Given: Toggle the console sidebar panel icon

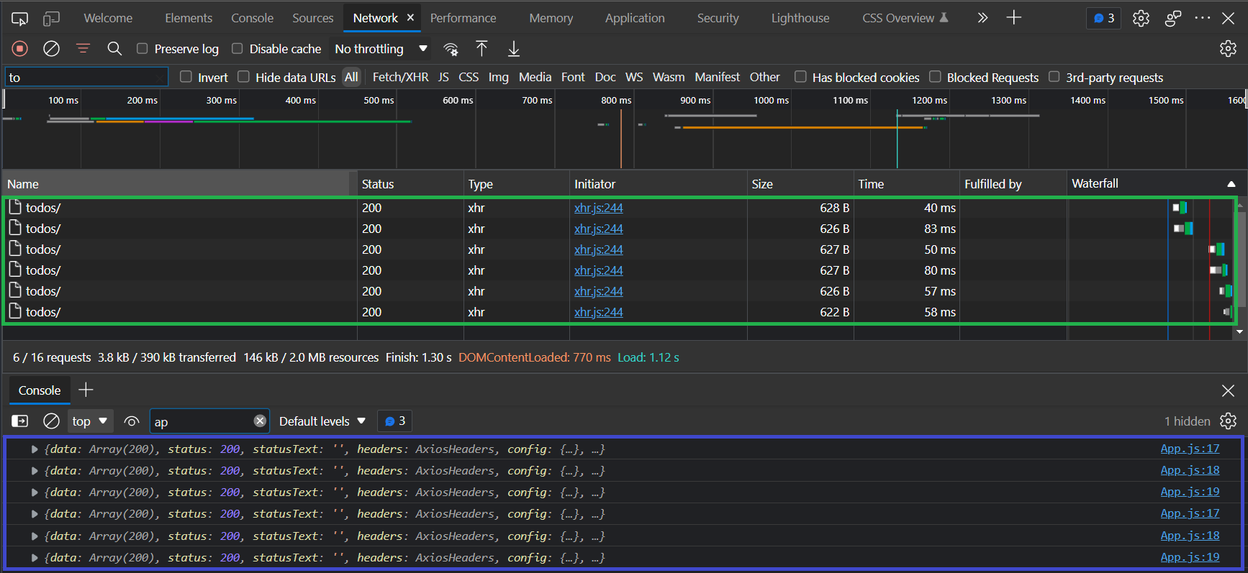Looking at the screenshot, I should click(x=20, y=421).
